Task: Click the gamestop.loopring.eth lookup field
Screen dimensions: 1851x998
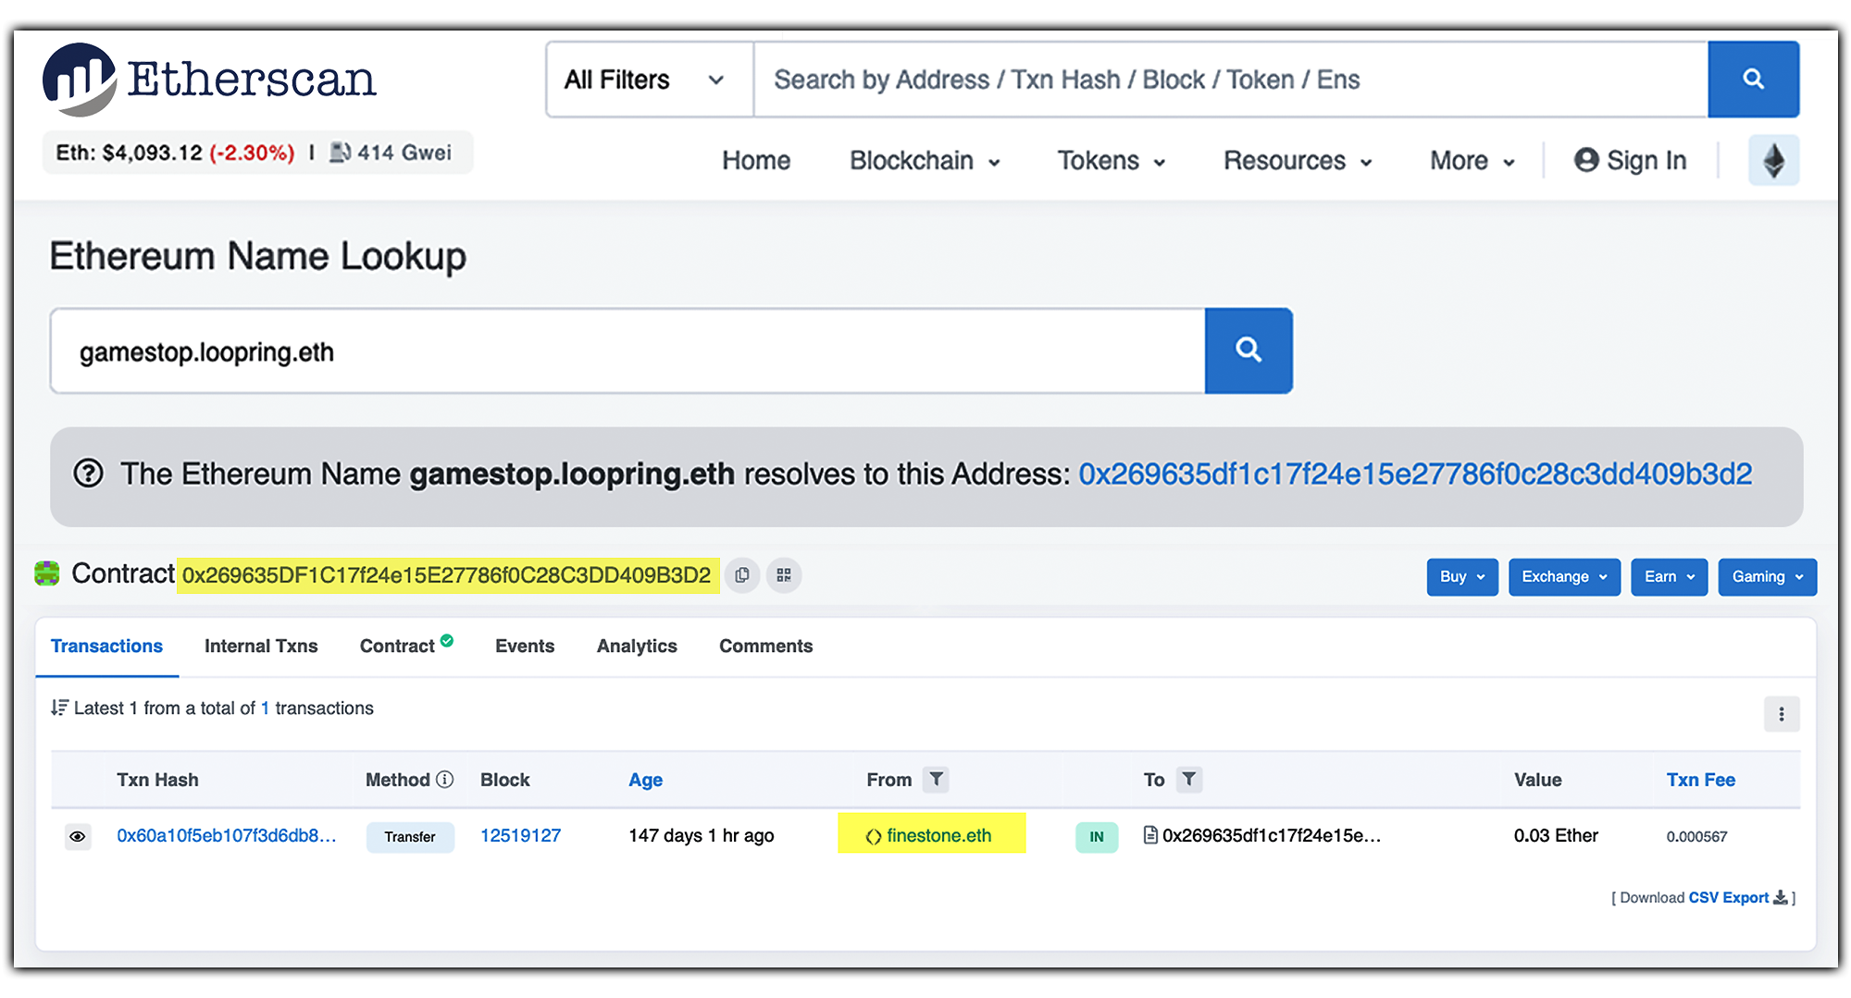Action: tap(628, 351)
